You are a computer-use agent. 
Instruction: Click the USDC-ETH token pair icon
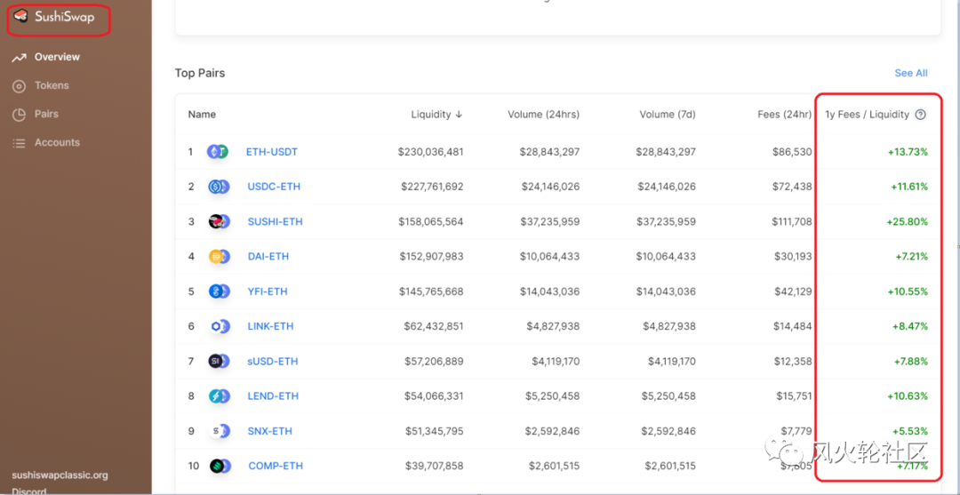219,187
